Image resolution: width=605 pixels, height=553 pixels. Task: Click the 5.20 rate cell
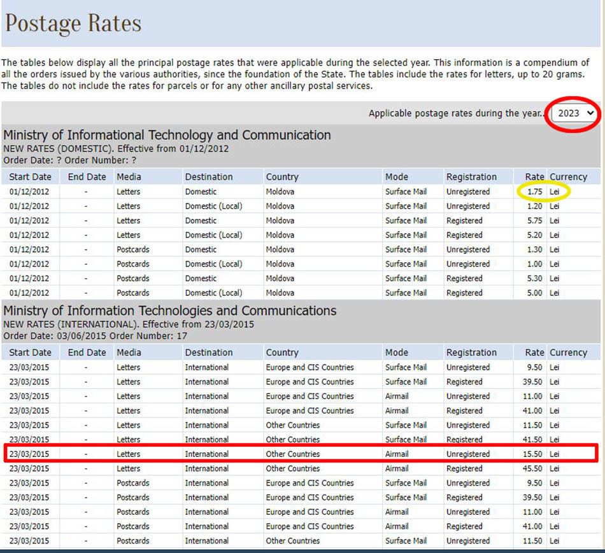535,235
